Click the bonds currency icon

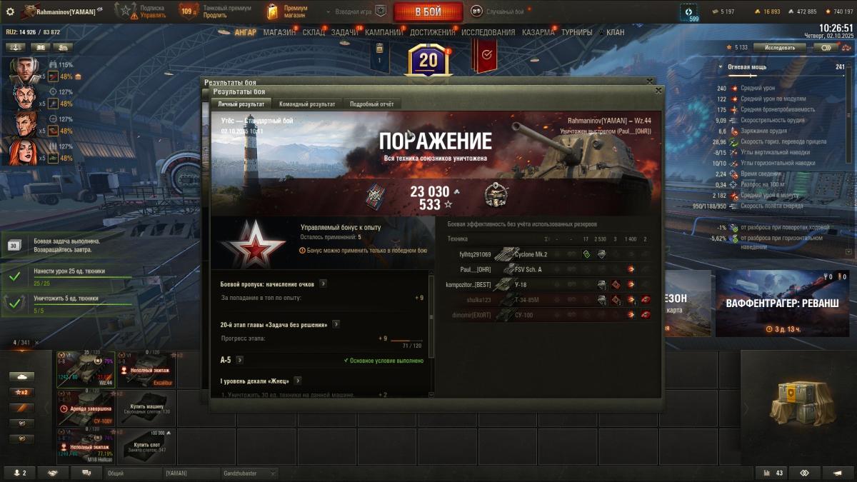click(716, 11)
